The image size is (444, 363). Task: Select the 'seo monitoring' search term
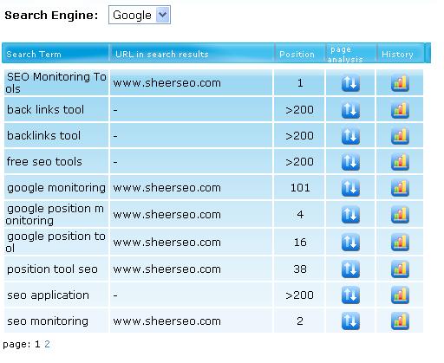point(48,321)
